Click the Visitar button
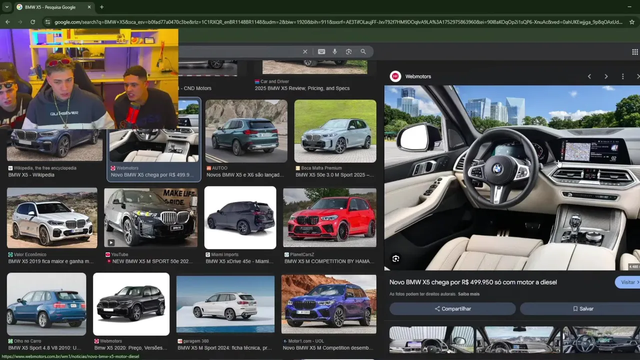This screenshot has width=640, height=360. click(x=627, y=282)
